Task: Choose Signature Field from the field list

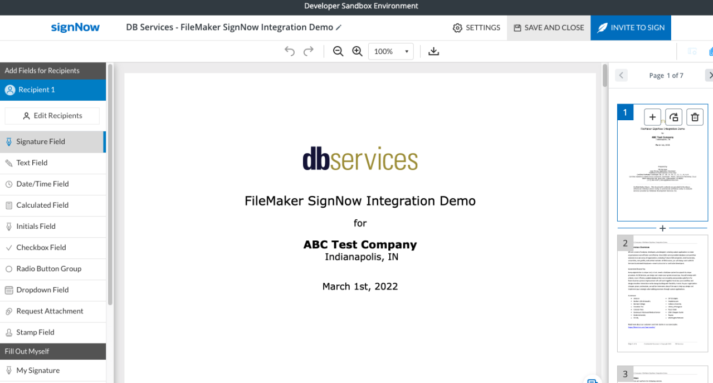Action: tap(53, 141)
